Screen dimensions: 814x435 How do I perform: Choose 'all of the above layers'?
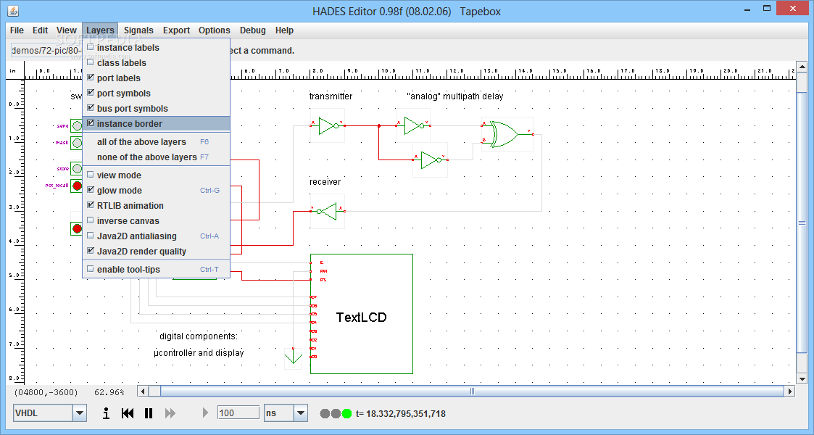point(157,141)
